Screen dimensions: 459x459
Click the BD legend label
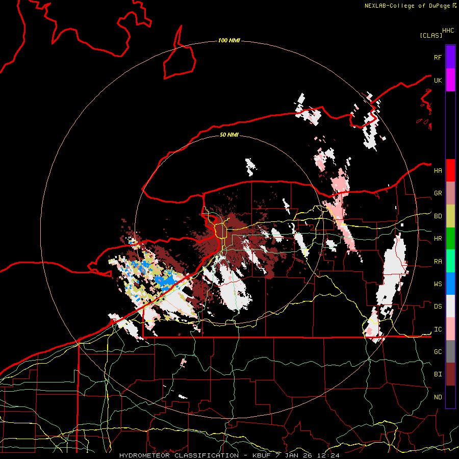click(438, 216)
